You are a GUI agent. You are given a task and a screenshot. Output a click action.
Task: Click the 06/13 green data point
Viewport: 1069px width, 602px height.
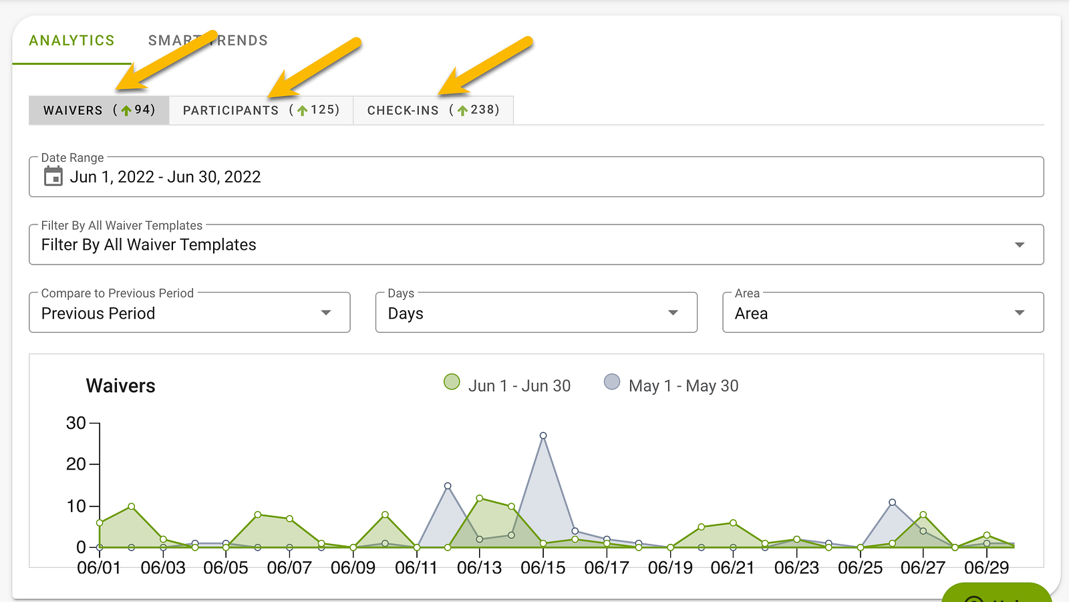[x=480, y=498]
